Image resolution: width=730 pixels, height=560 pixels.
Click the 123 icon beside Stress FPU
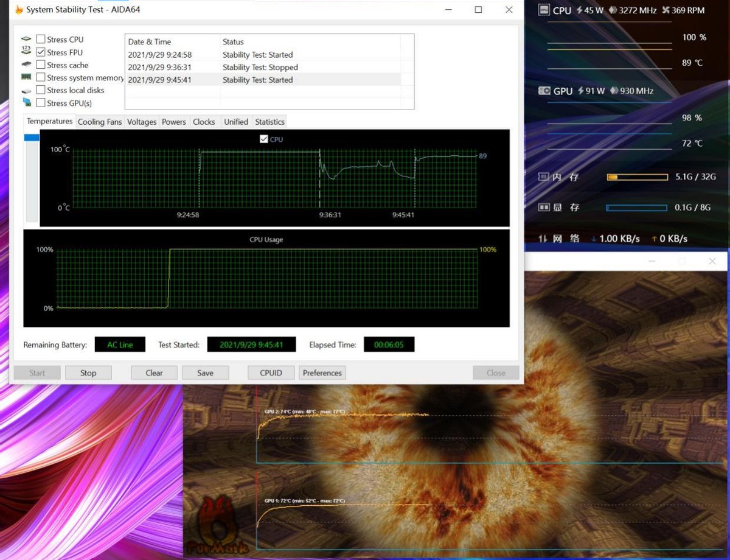pos(26,52)
